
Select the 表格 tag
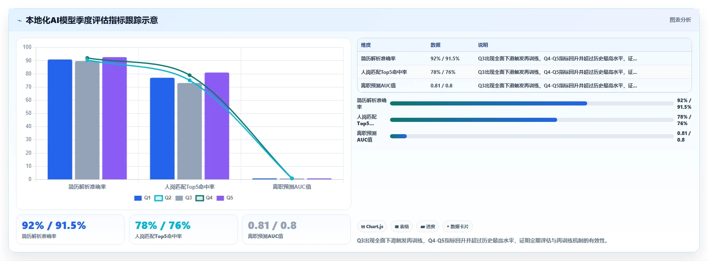pyautogui.click(x=401, y=227)
